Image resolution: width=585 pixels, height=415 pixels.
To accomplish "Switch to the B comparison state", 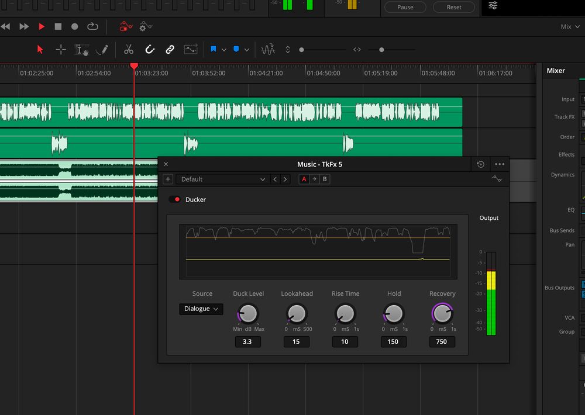I will pyautogui.click(x=325, y=179).
